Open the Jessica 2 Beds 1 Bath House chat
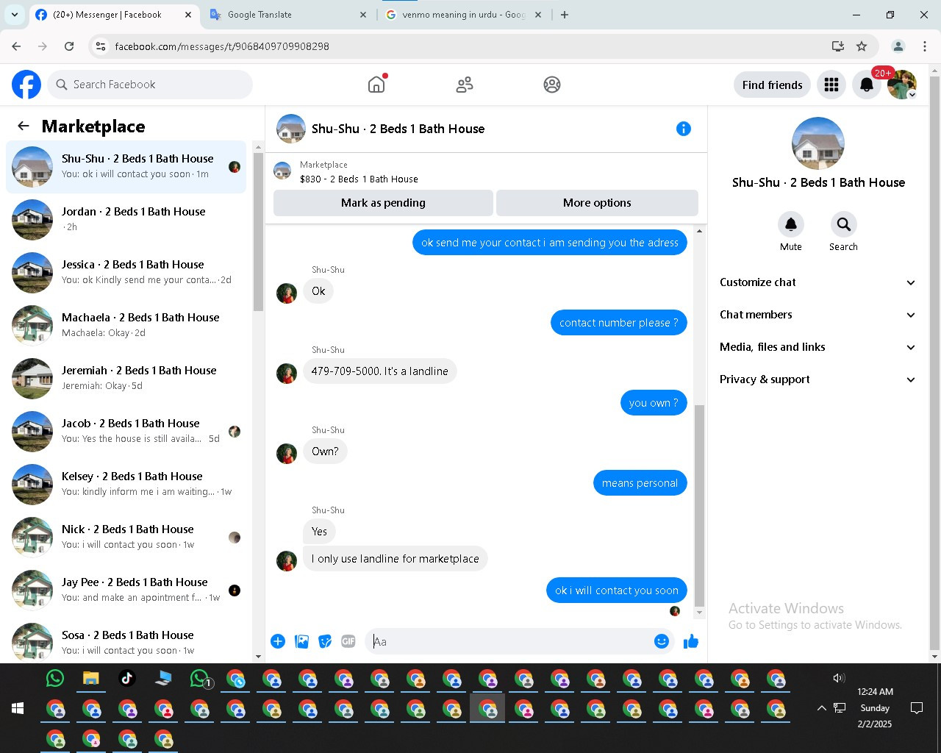941x753 pixels. pyautogui.click(x=126, y=272)
